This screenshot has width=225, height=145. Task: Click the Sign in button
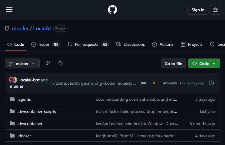[198, 10]
